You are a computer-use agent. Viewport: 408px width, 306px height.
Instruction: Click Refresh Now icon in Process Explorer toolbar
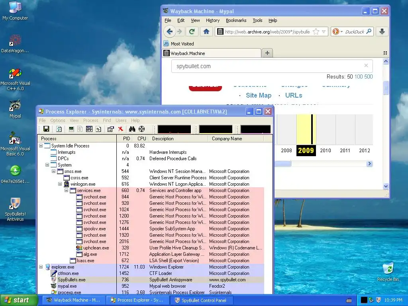(x=59, y=129)
